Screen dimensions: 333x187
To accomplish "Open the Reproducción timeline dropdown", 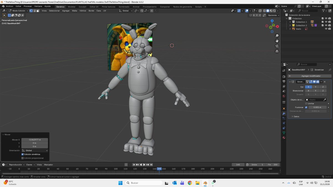I will (17, 165).
